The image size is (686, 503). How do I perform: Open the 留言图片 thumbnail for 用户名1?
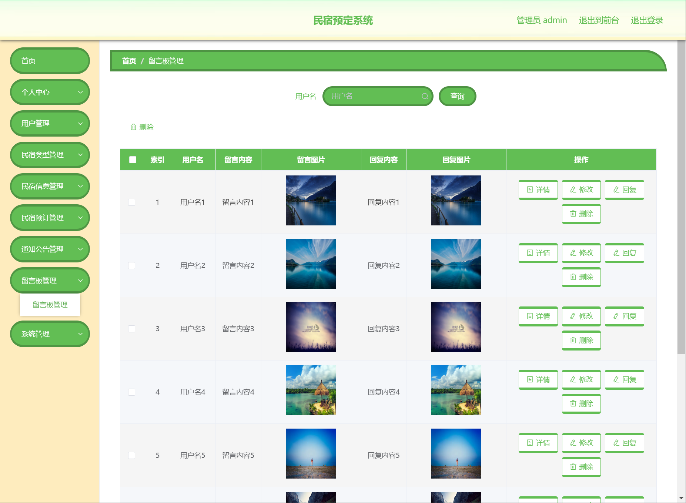click(x=311, y=200)
